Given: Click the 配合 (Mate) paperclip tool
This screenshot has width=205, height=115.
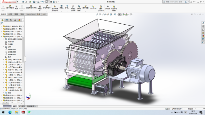Looking at the screenshot, I should coord(16,8).
